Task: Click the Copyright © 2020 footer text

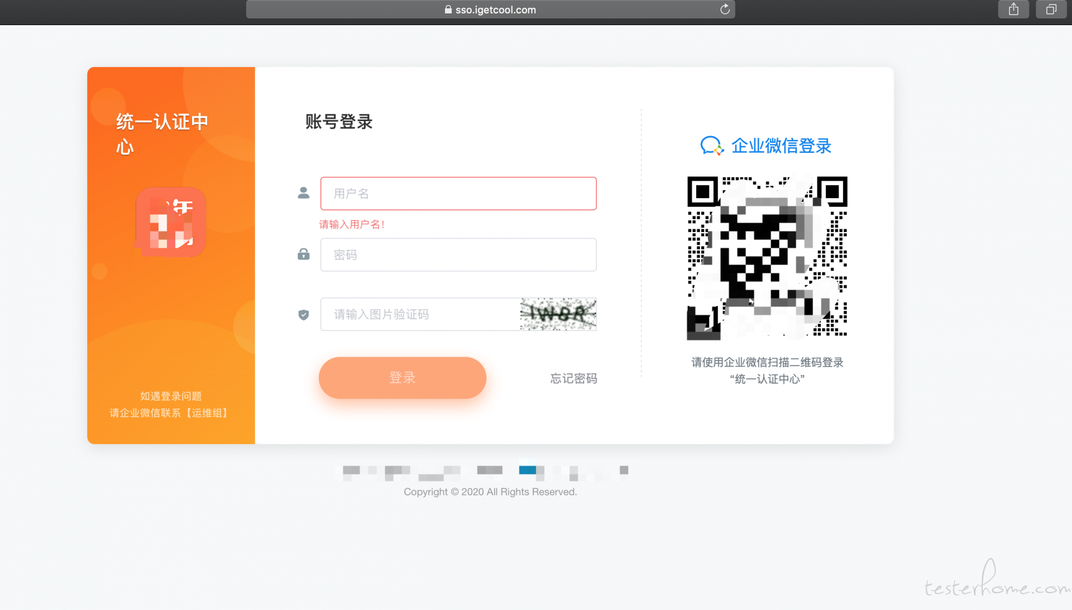Action: (x=490, y=492)
